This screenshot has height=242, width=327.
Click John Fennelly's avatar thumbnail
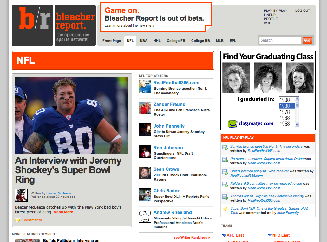click(145, 130)
